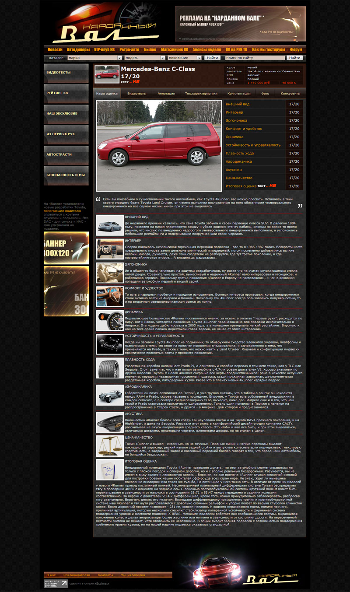Click the 'Внешний вид' rating row
Screen dimensions: 350x592
[x=263, y=104]
